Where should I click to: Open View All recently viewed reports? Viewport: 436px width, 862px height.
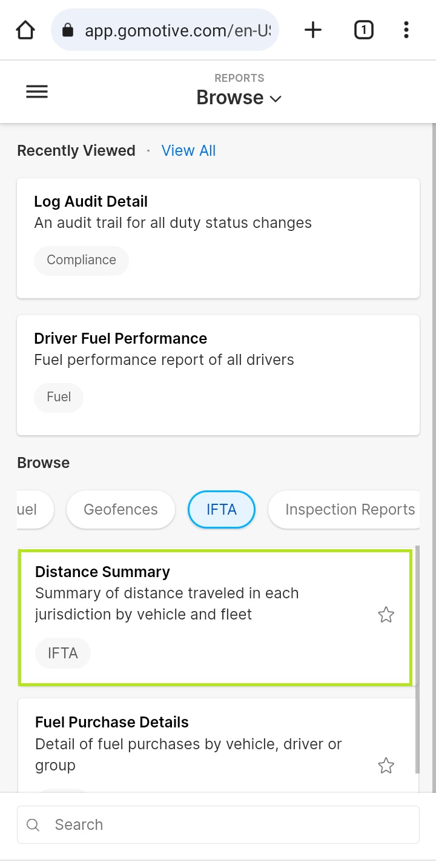[188, 151]
